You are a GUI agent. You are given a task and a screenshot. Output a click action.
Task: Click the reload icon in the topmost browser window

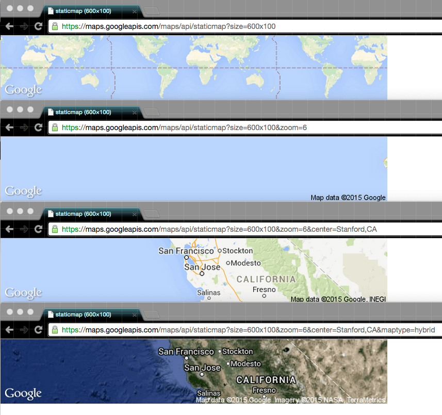tap(38, 26)
